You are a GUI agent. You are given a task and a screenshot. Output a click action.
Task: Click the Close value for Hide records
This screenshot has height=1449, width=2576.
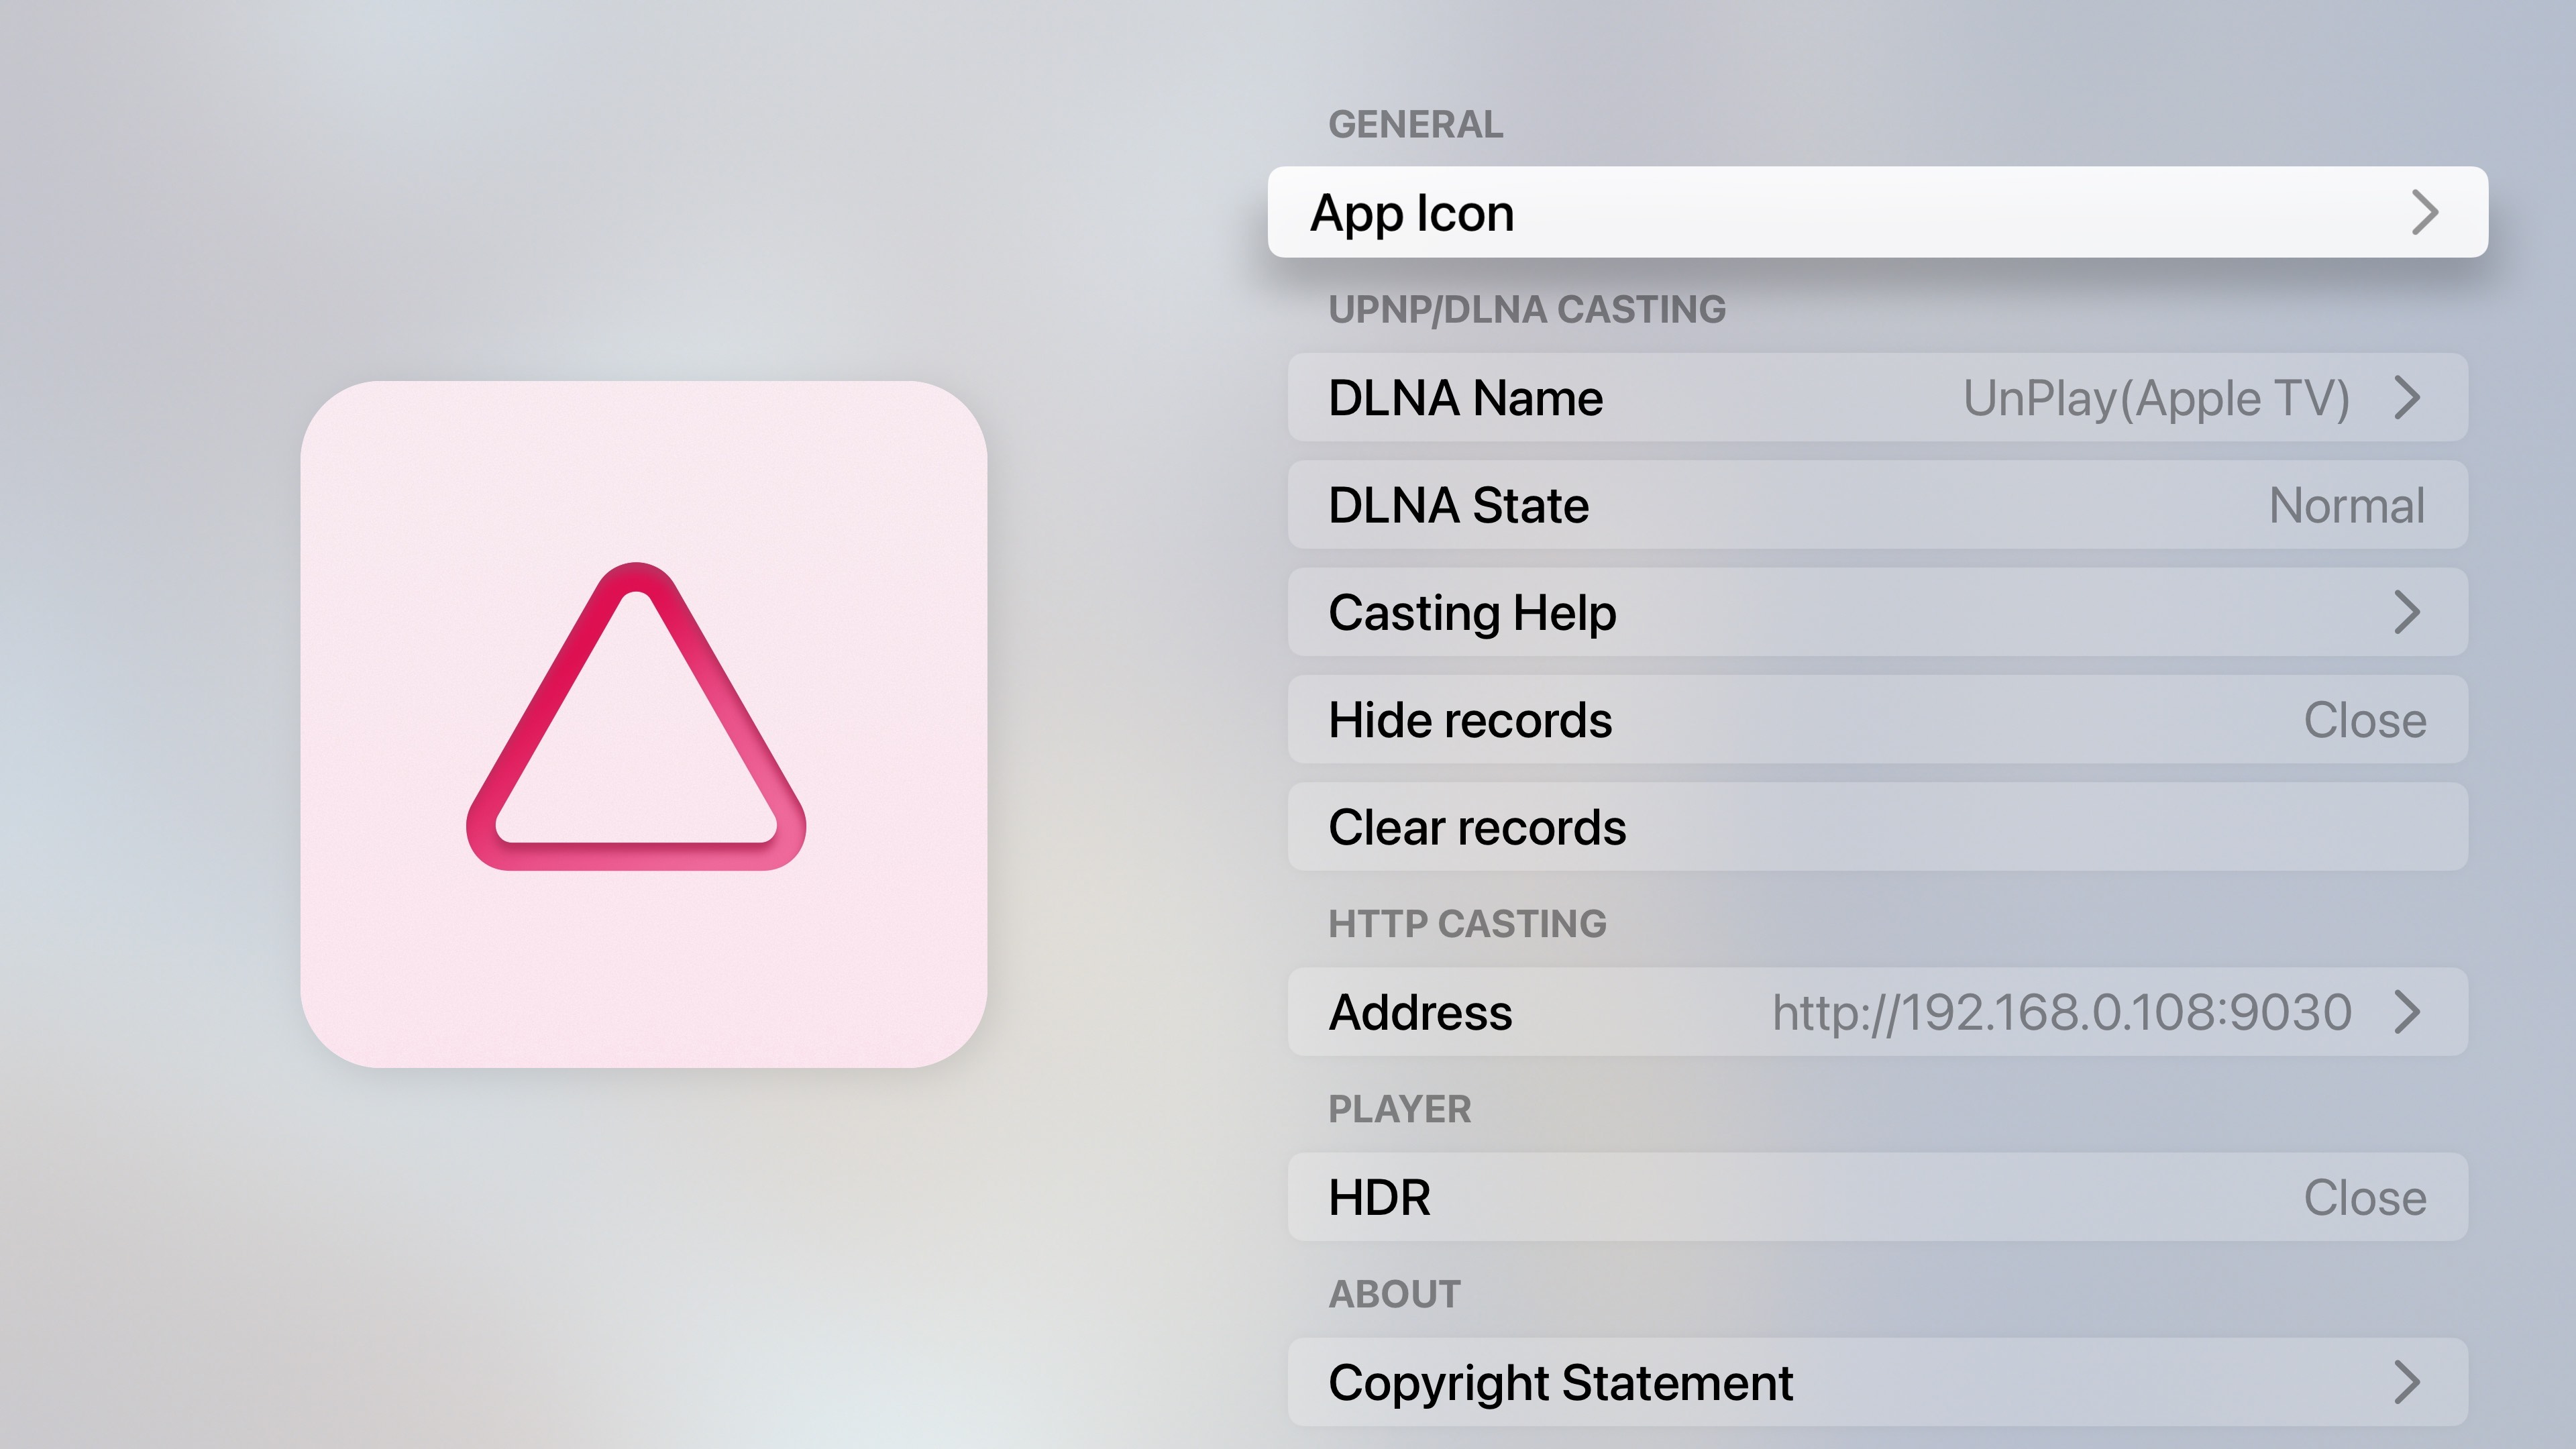point(2364,720)
